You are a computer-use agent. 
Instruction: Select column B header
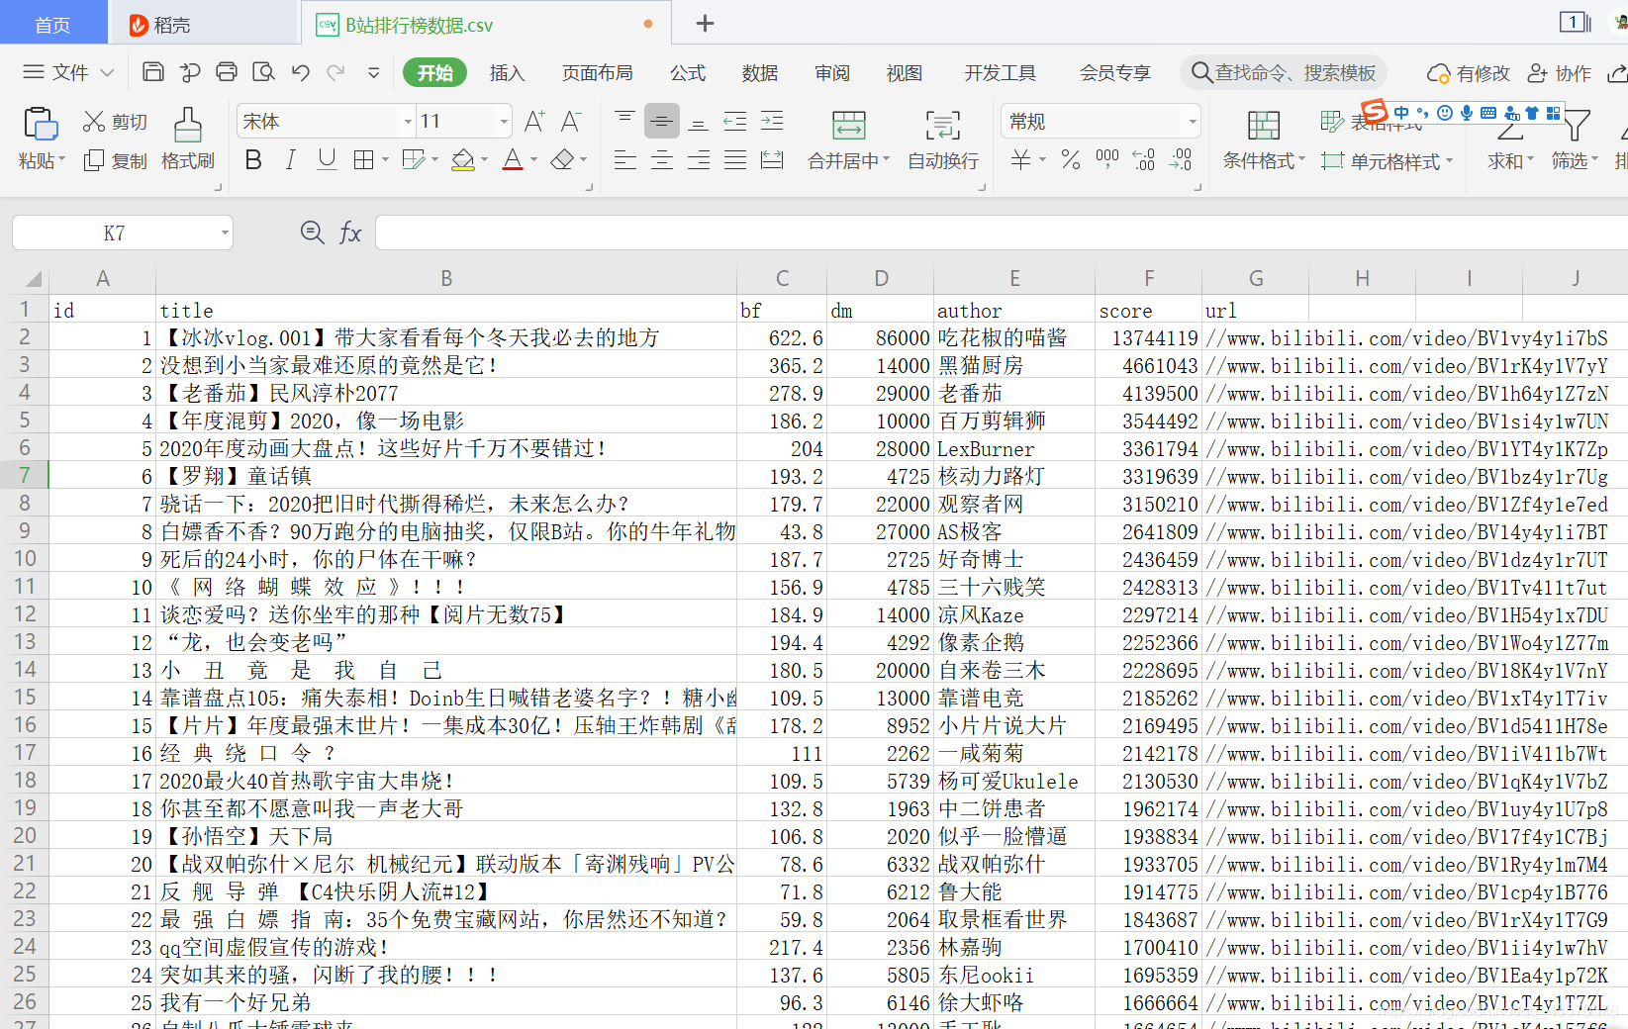[446, 279]
